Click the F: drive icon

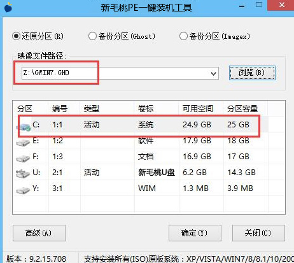(23, 159)
